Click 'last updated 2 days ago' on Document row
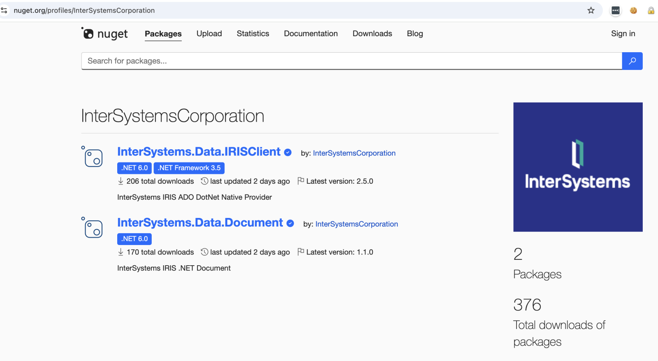Viewport: 658px width, 361px height. (x=250, y=252)
